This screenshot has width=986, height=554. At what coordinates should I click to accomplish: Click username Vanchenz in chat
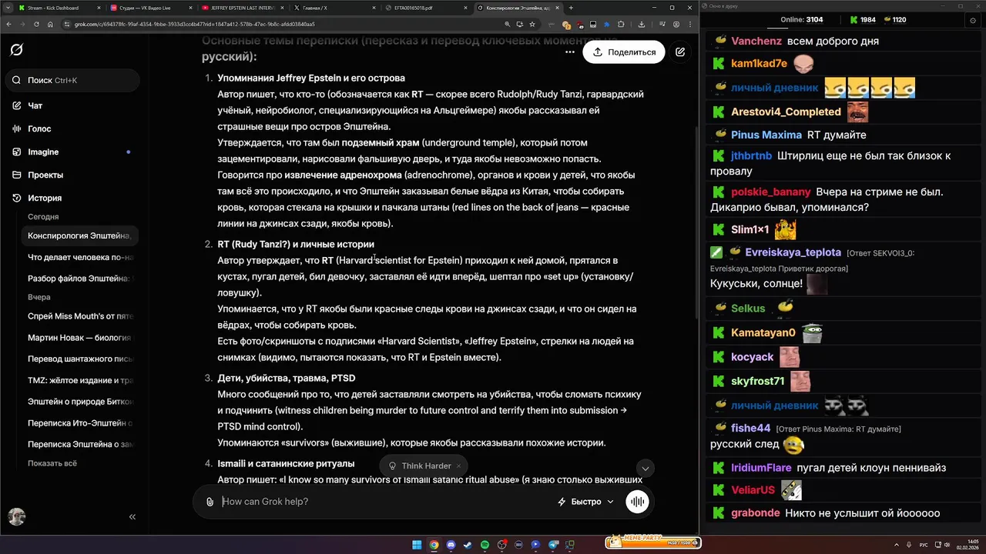pos(756,41)
